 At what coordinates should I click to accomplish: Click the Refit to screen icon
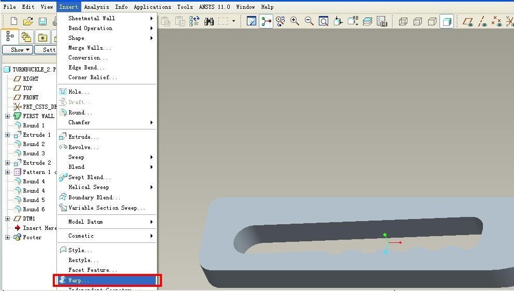tap(324, 22)
